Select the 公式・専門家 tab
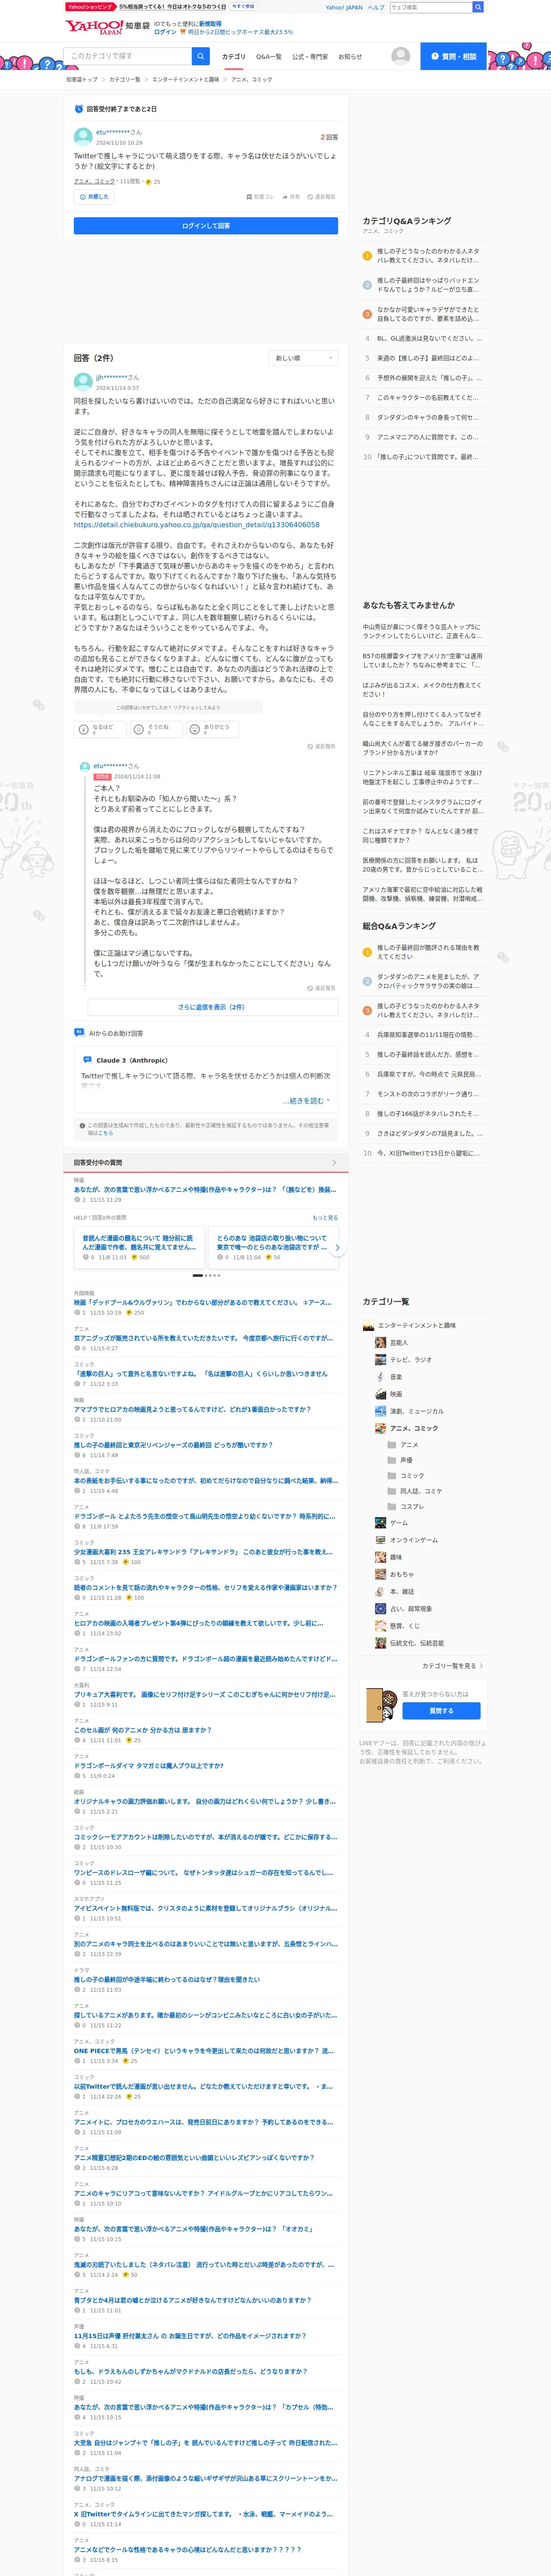The image size is (551, 2576). (310, 57)
